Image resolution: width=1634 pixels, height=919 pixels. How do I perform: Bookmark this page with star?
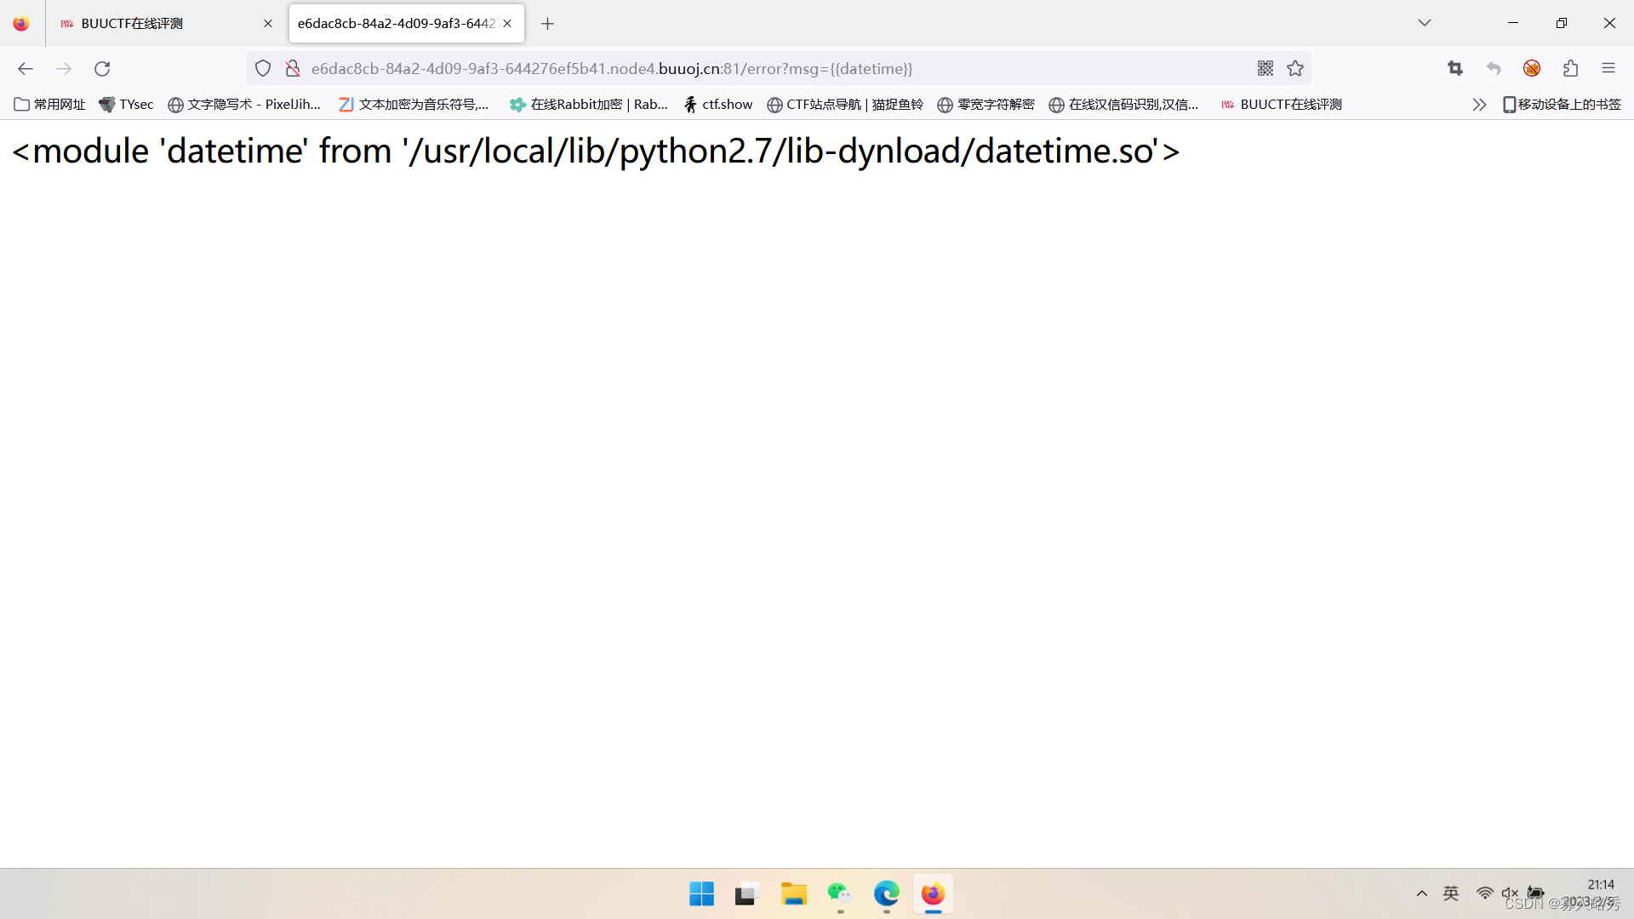point(1295,69)
